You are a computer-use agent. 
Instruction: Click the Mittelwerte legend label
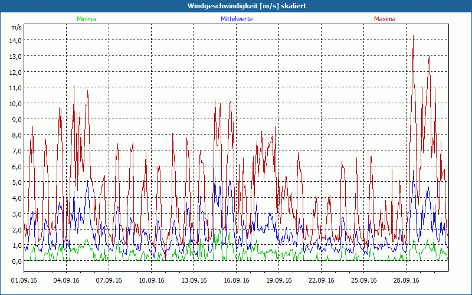pyautogui.click(x=237, y=19)
